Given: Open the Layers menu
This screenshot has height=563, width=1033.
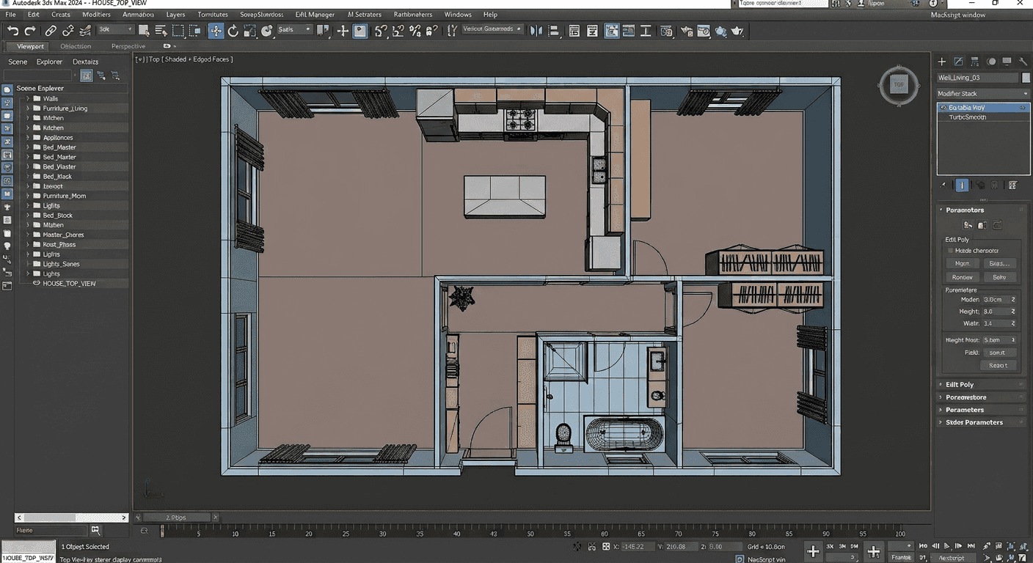Looking at the screenshot, I should (175, 14).
